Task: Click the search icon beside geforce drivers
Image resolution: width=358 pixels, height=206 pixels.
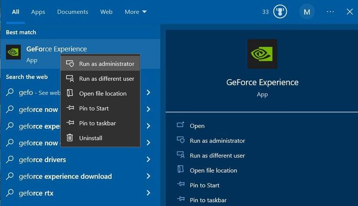Action: pos(10,160)
